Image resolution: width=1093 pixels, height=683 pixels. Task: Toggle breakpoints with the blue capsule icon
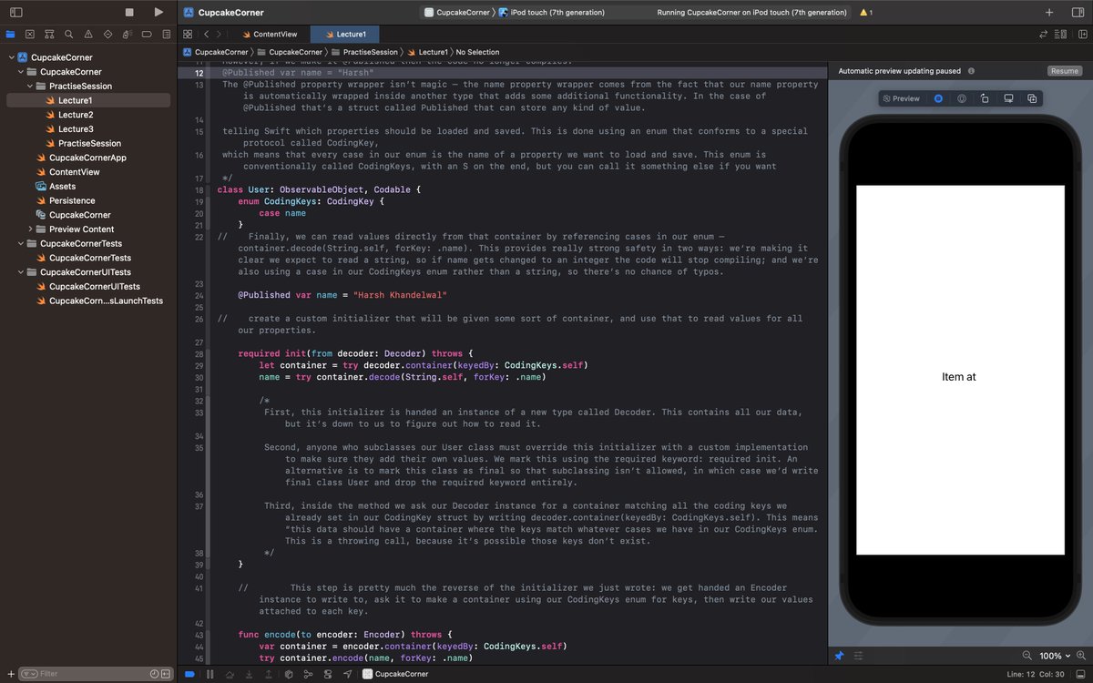pyautogui.click(x=189, y=674)
